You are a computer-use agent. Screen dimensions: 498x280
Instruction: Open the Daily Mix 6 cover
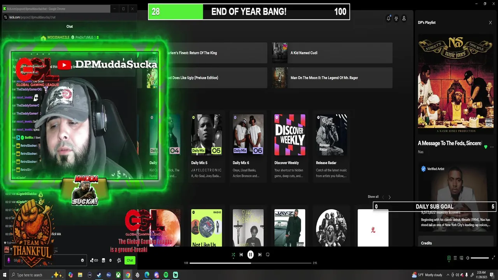click(x=248, y=135)
